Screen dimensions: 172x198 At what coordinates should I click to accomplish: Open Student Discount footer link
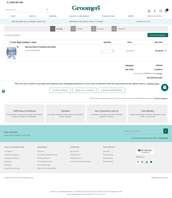44,158
